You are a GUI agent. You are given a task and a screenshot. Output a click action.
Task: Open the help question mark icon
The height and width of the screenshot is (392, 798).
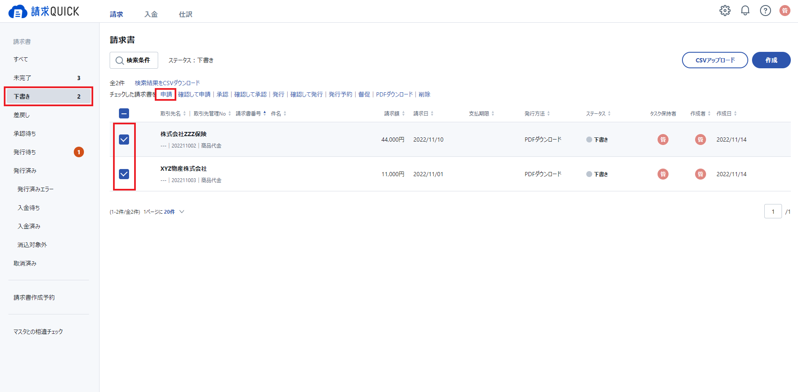765,11
